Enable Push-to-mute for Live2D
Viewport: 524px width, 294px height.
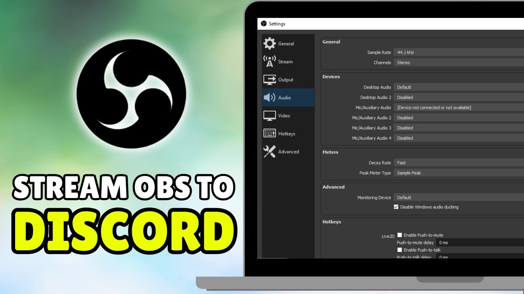pyautogui.click(x=400, y=235)
